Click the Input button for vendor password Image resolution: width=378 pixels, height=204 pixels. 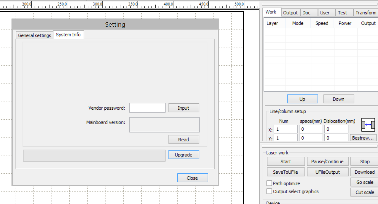tap(184, 108)
